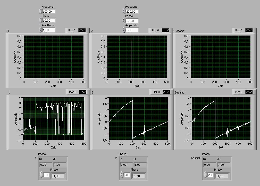Click the Phase 10,00 field of signal 1
260x186 pixels.
tap(49, 21)
